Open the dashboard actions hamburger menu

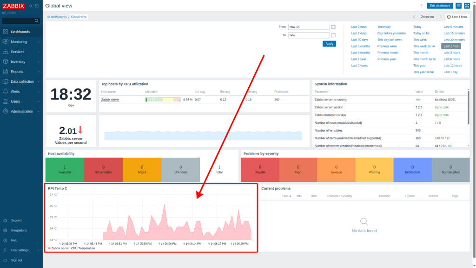(x=459, y=6)
